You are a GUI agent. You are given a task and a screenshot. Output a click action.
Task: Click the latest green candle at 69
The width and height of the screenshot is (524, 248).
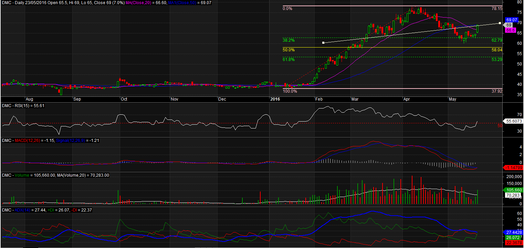[x=478, y=29]
